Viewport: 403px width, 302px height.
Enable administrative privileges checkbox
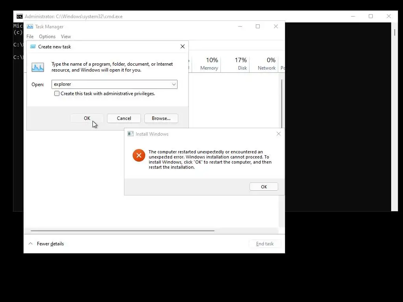tap(57, 94)
